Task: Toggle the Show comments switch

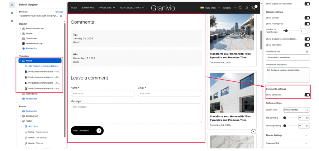Action: (x=307, y=95)
